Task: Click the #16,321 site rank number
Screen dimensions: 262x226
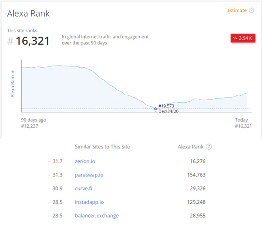Action: coord(28,41)
